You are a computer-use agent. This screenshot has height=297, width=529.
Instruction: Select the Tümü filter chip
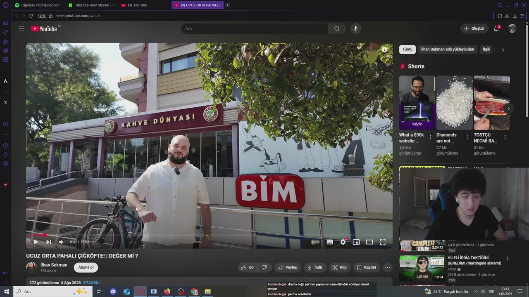coord(407,49)
